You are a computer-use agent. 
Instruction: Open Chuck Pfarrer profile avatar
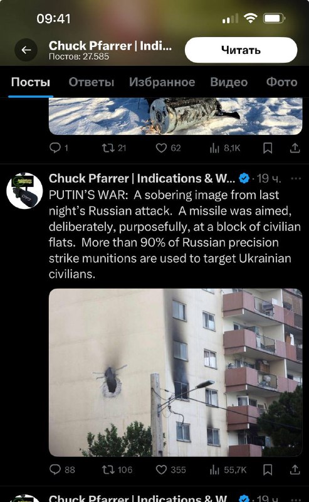24,191
